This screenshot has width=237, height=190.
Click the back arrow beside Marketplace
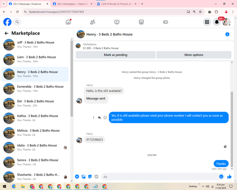pos(7,33)
